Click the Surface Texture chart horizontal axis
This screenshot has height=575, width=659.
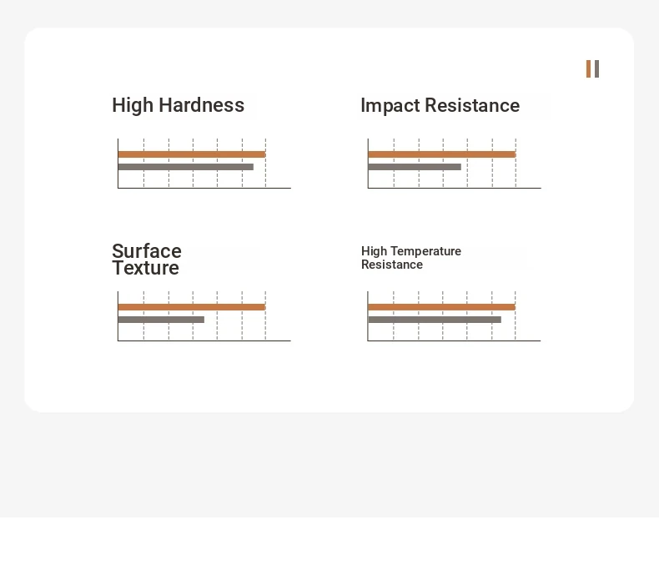(x=204, y=340)
